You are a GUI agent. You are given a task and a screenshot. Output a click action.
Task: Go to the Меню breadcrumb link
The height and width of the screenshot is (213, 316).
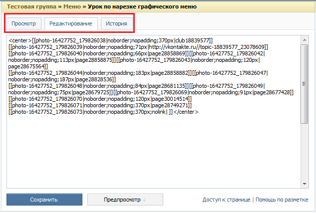click(x=72, y=6)
